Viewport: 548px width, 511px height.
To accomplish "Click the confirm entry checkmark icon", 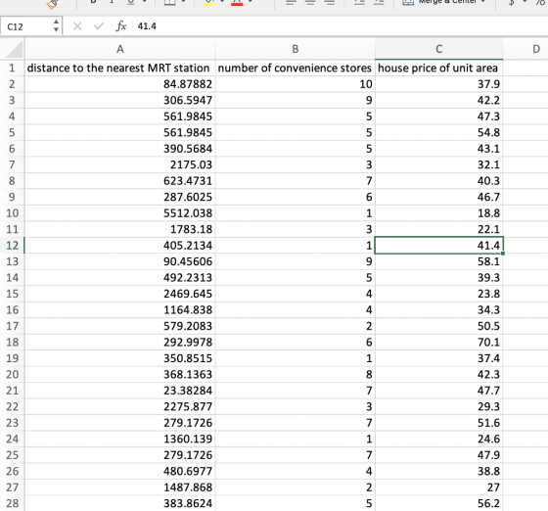I will point(99,26).
